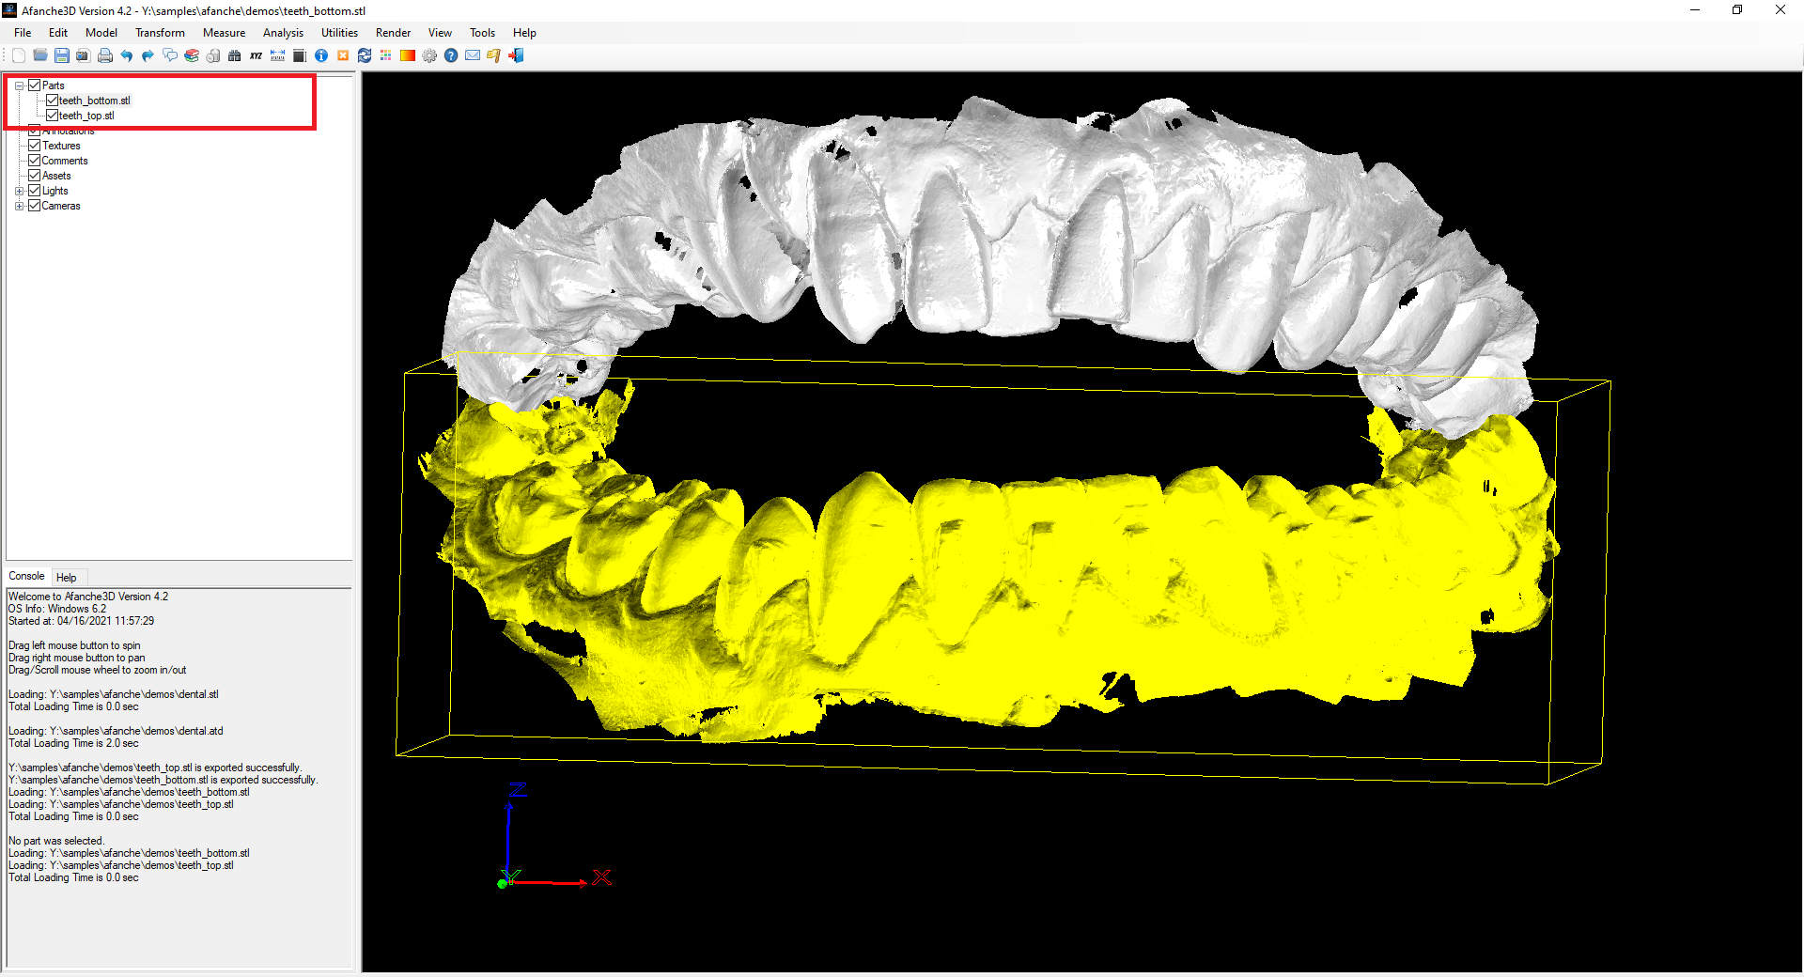This screenshot has height=977, width=1804.
Task: Click the yellow bottom teeth model
Action: coord(987,582)
